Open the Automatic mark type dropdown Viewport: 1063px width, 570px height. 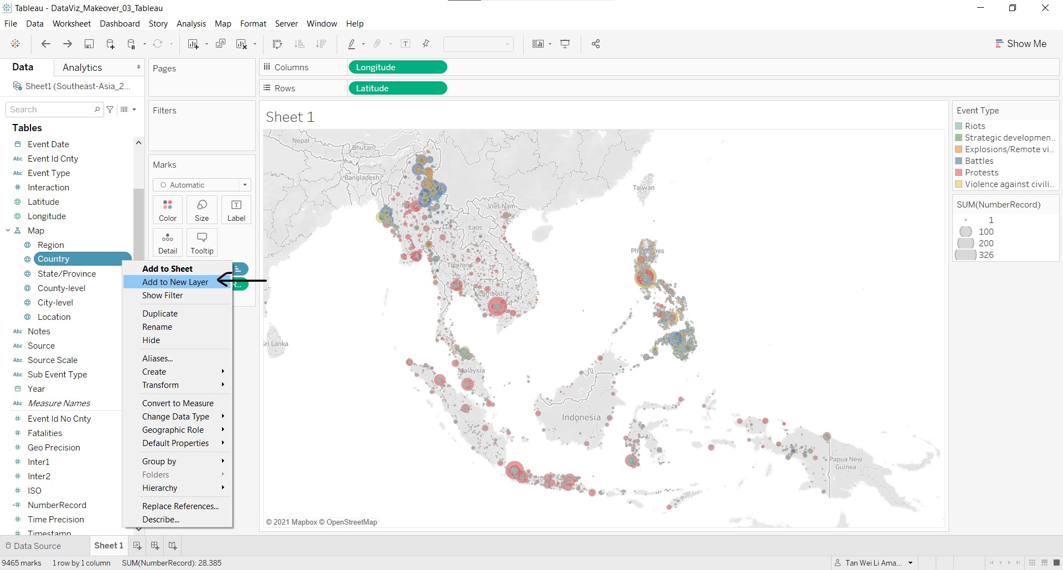coord(202,185)
